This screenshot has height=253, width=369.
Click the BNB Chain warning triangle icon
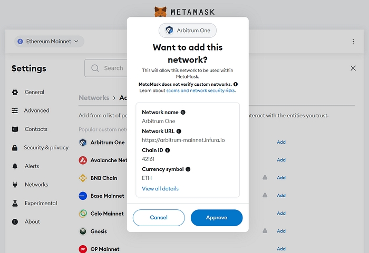(x=265, y=178)
